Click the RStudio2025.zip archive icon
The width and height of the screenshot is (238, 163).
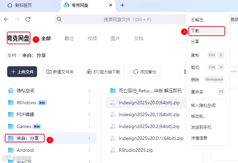pos(113,150)
